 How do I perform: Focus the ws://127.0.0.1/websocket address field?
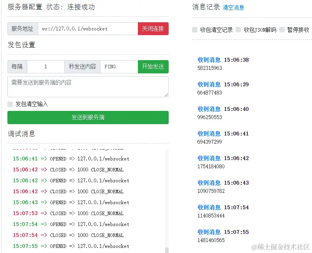tap(88, 29)
